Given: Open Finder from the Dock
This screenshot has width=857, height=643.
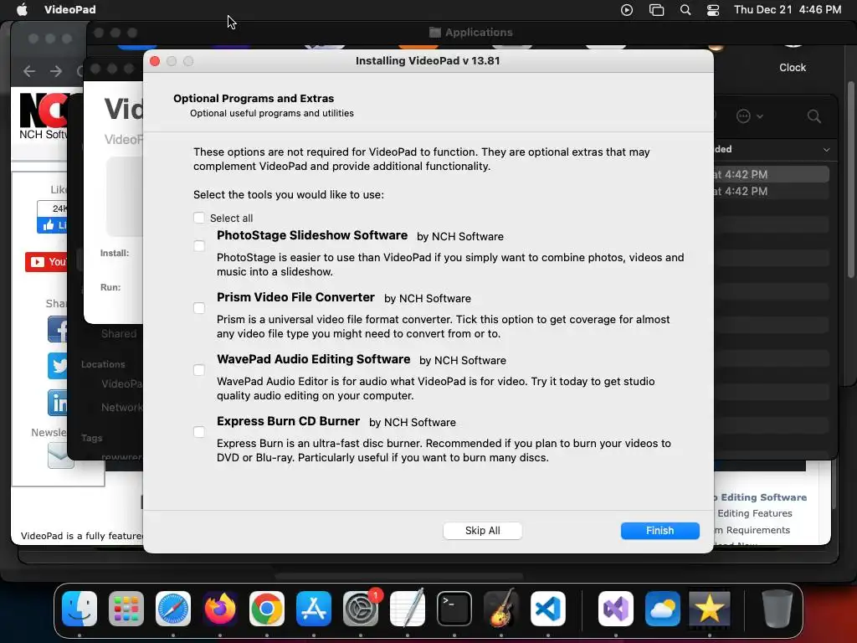Looking at the screenshot, I should [80, 609].
